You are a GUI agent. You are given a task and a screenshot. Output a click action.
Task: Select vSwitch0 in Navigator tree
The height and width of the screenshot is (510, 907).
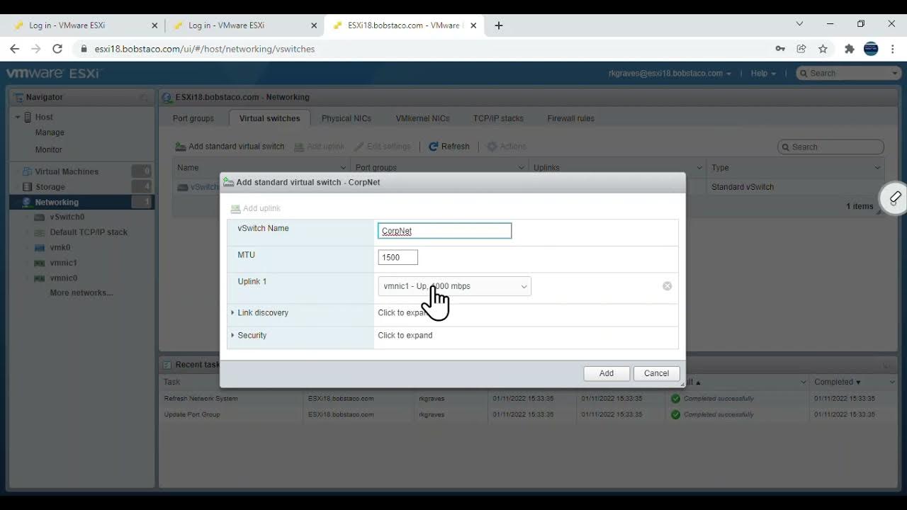point(67,217)
